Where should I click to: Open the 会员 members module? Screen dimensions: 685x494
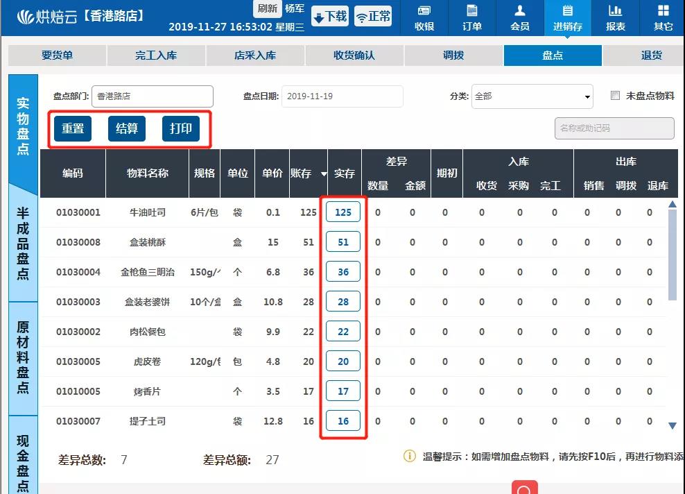coord(520,18)
